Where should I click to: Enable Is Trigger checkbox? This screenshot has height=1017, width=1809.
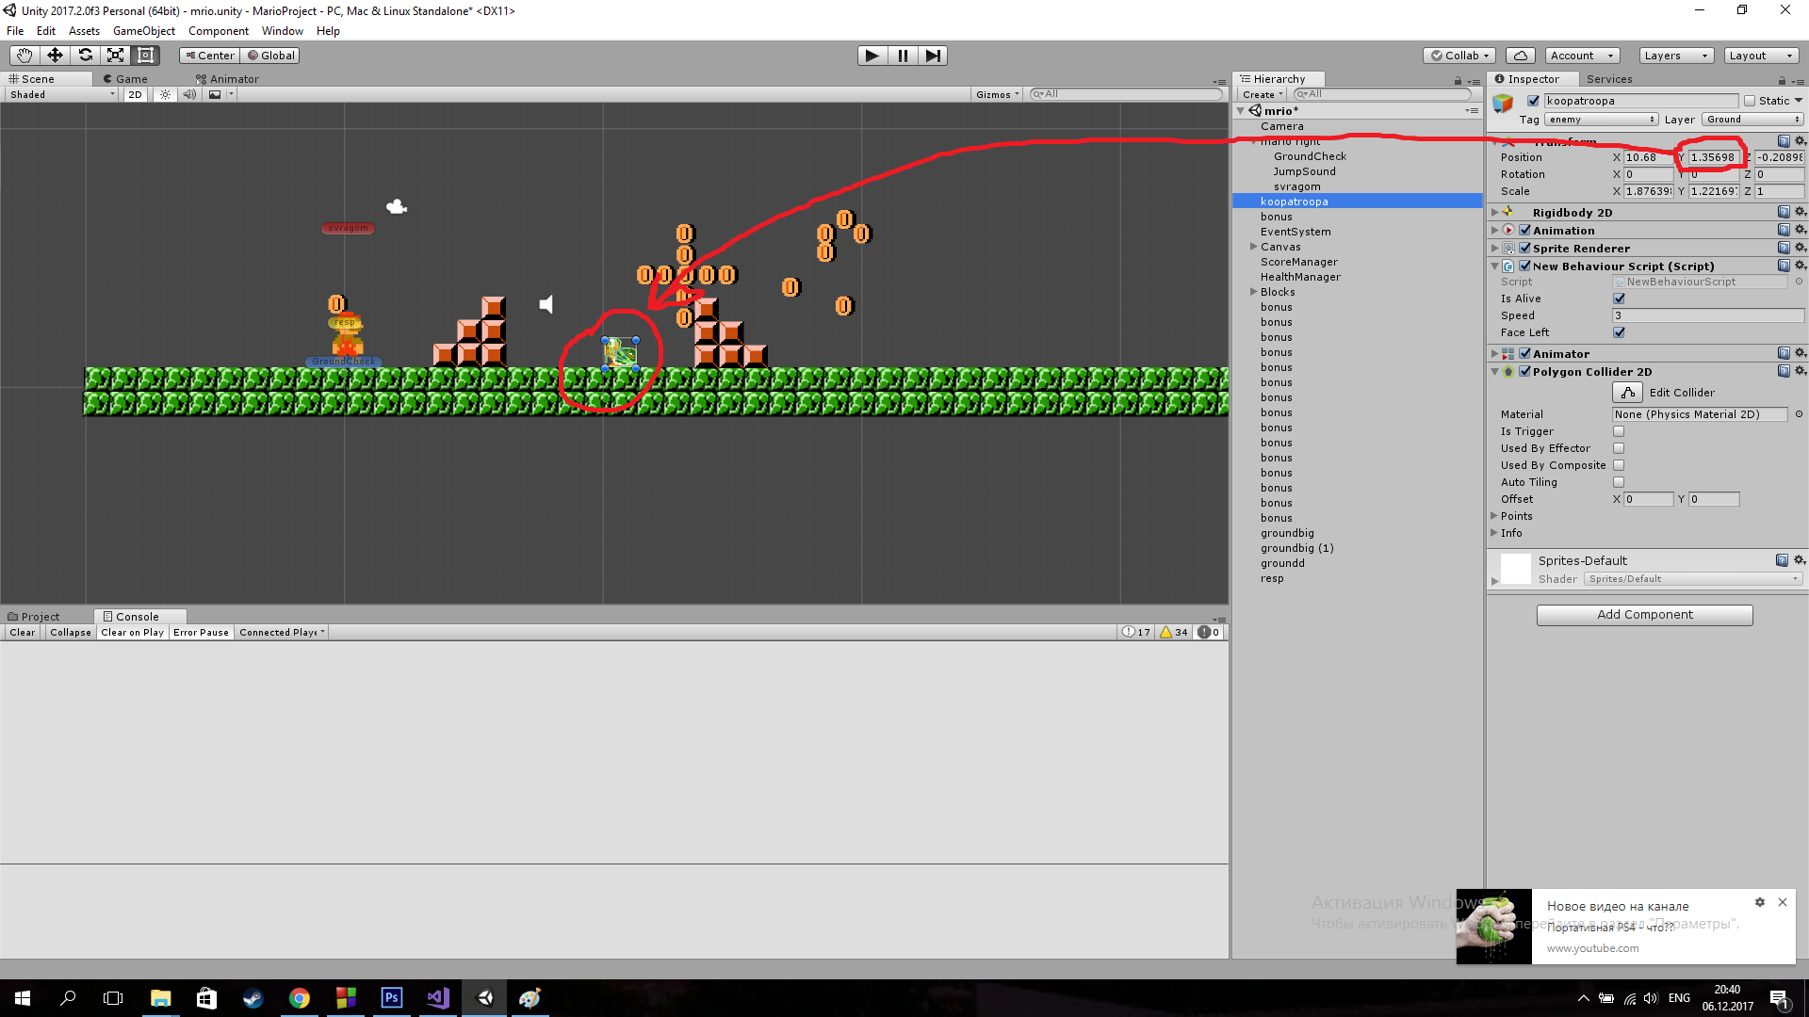point(1619,431)
